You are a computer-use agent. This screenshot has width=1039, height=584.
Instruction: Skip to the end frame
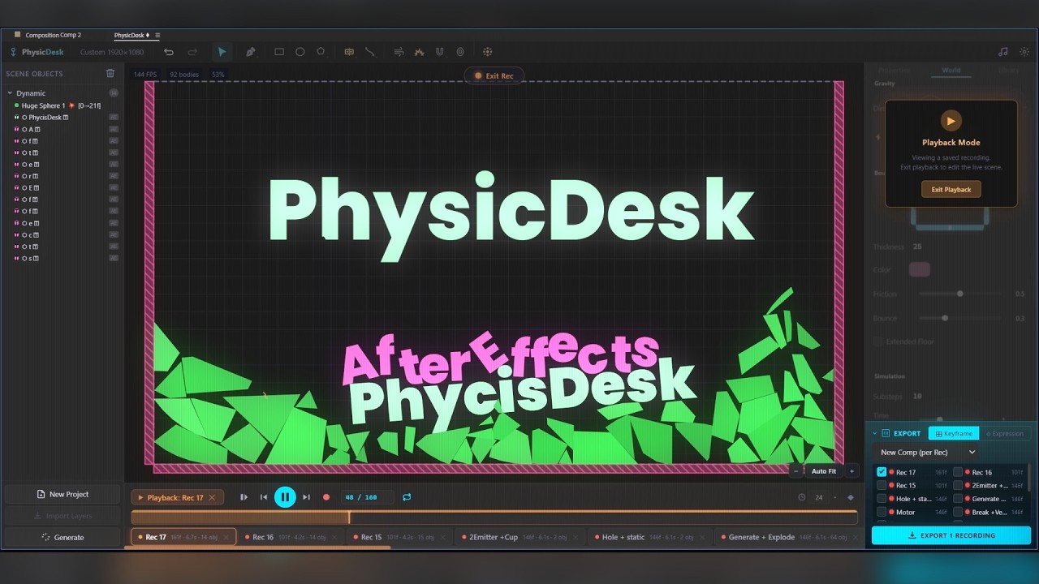pyautogui.click(x=306, y=497)
